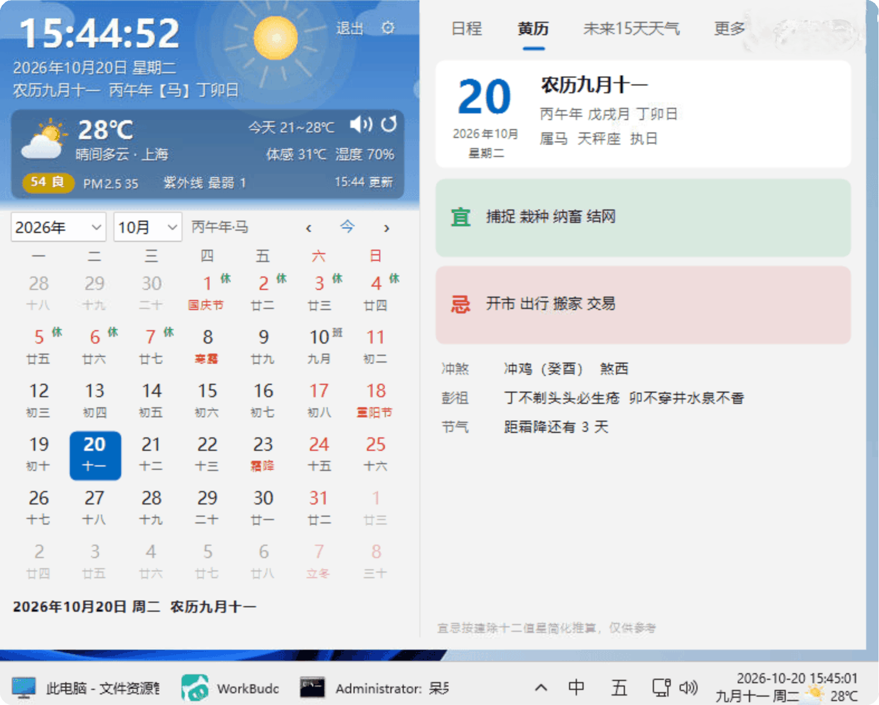Viewport: 879px width, 705px height.
Task: Jump to today with 今 button
Action: click(x=347, y=227)
